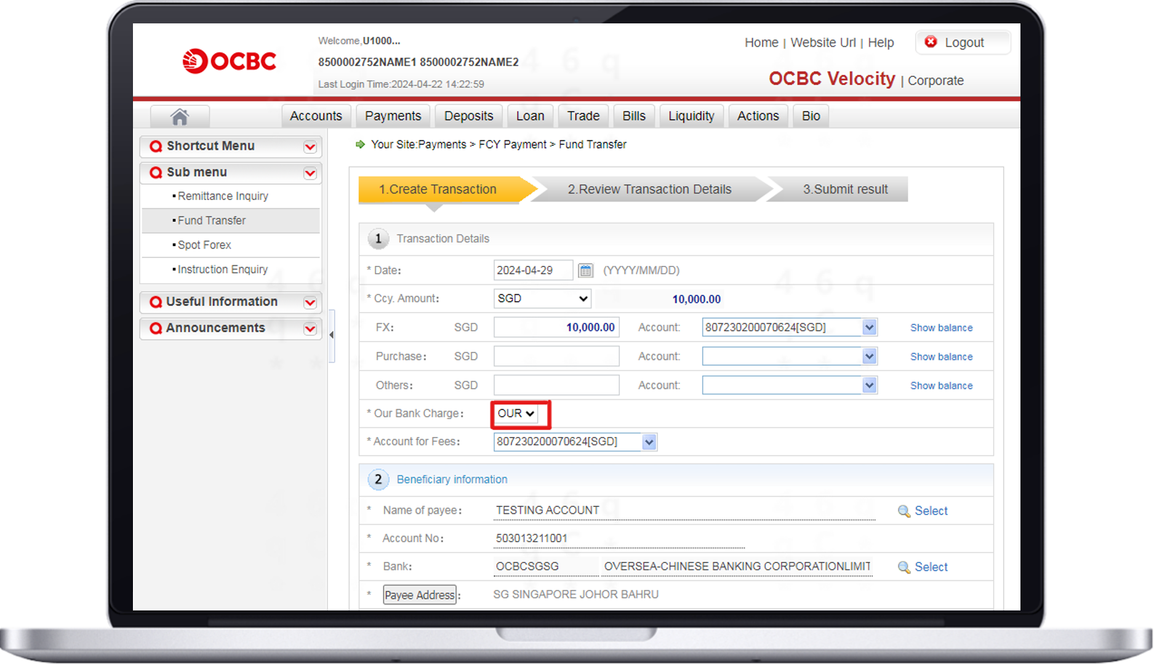Click Select link for Bank

[931, 567]
